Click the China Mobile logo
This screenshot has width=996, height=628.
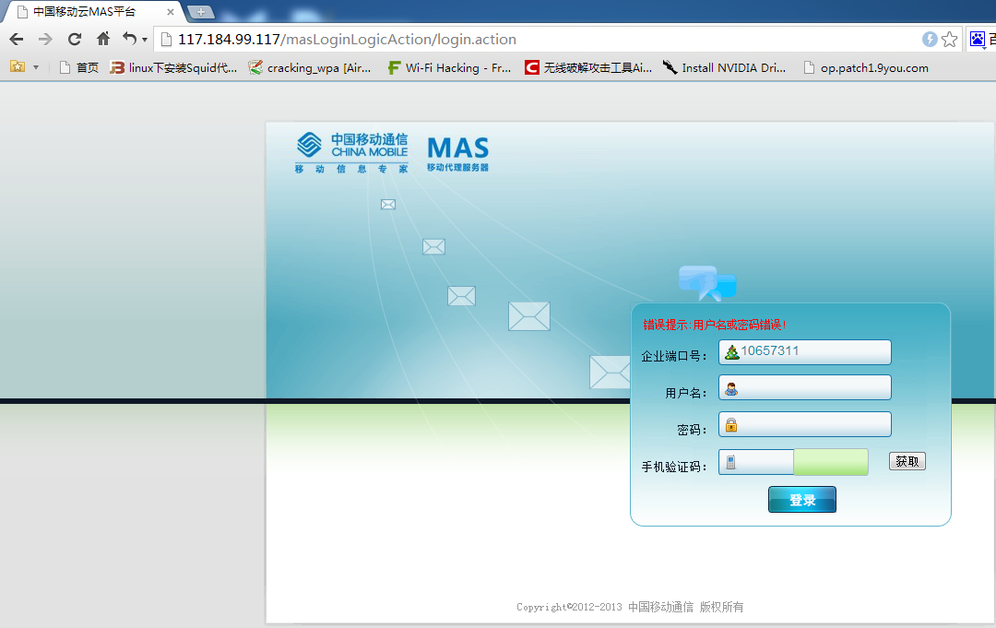352,152
